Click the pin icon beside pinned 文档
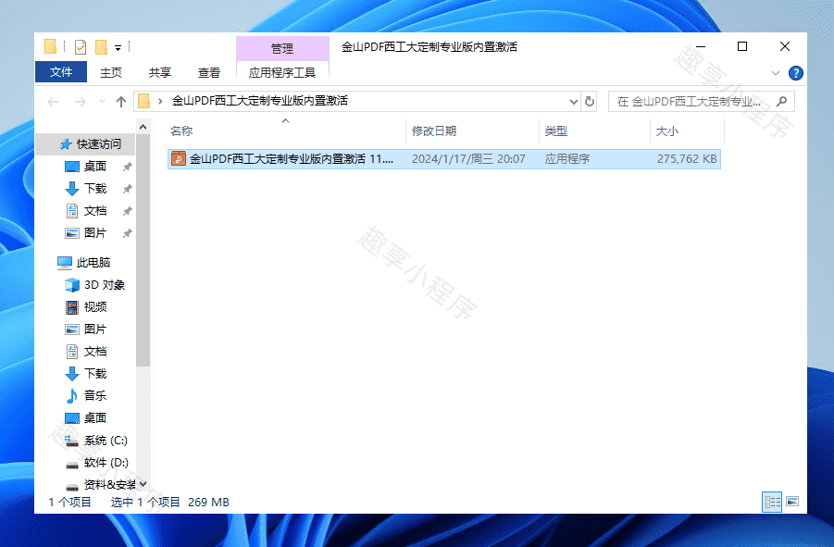834x547 pixels. (x=127, y=212)
